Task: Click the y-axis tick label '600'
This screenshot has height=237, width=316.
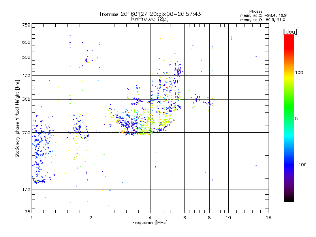Action: coord(26,42)
